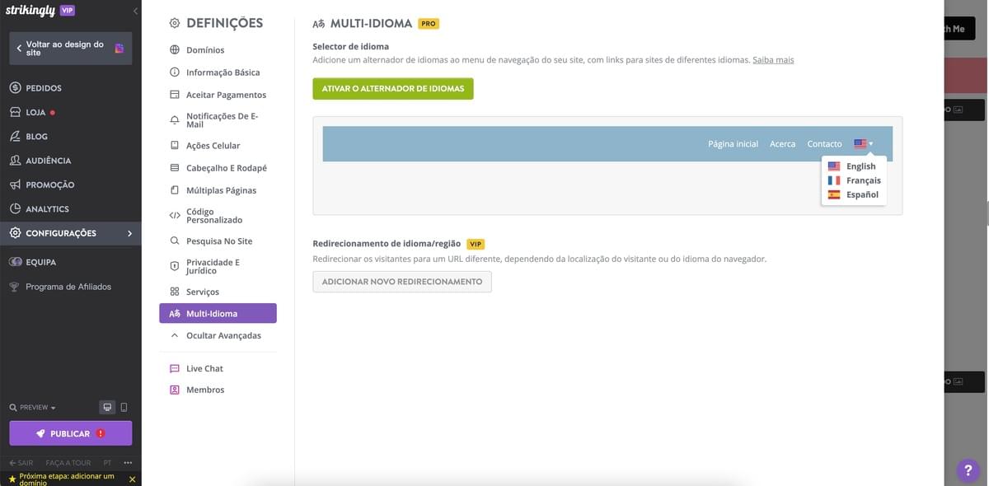
Task: Open the flag language dropdown in preview
Action: tap(863, 143)
